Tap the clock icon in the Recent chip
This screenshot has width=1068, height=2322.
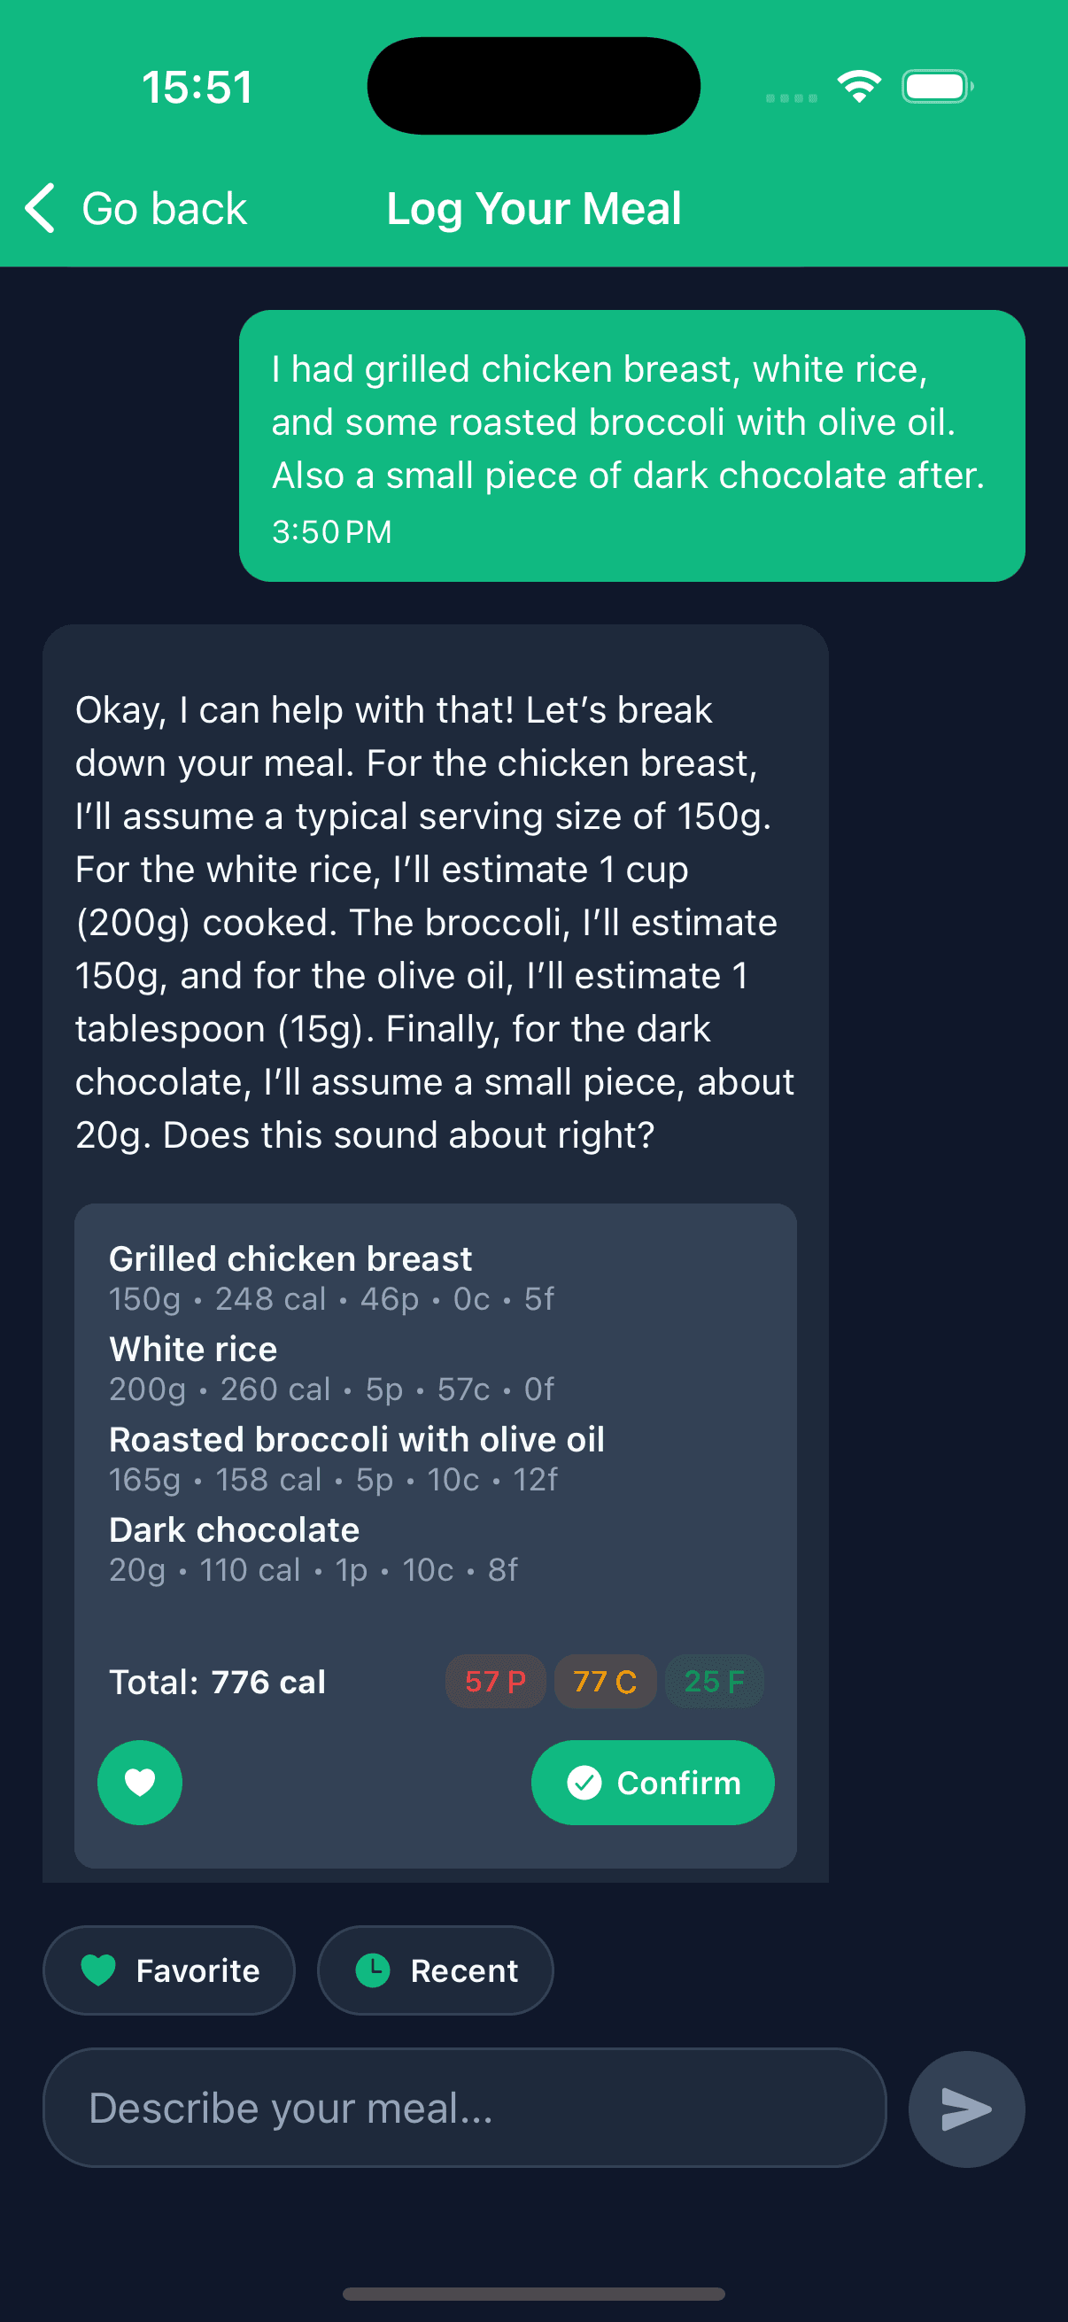[x=375, y=1970]
